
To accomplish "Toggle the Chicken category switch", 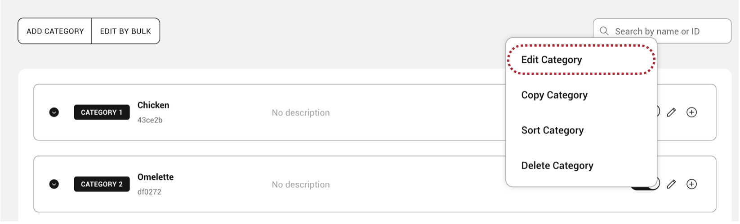I will pyautogui.click(x=658, y=112).
